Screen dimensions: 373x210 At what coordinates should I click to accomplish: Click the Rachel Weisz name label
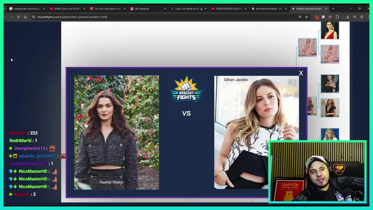point(111,182)
